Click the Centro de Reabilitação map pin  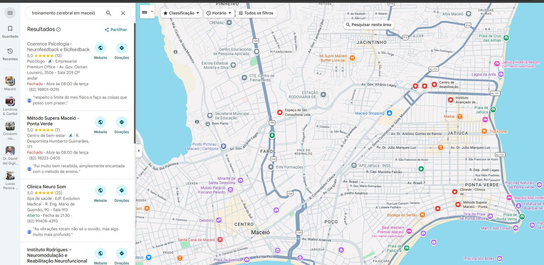pos(434,85)
